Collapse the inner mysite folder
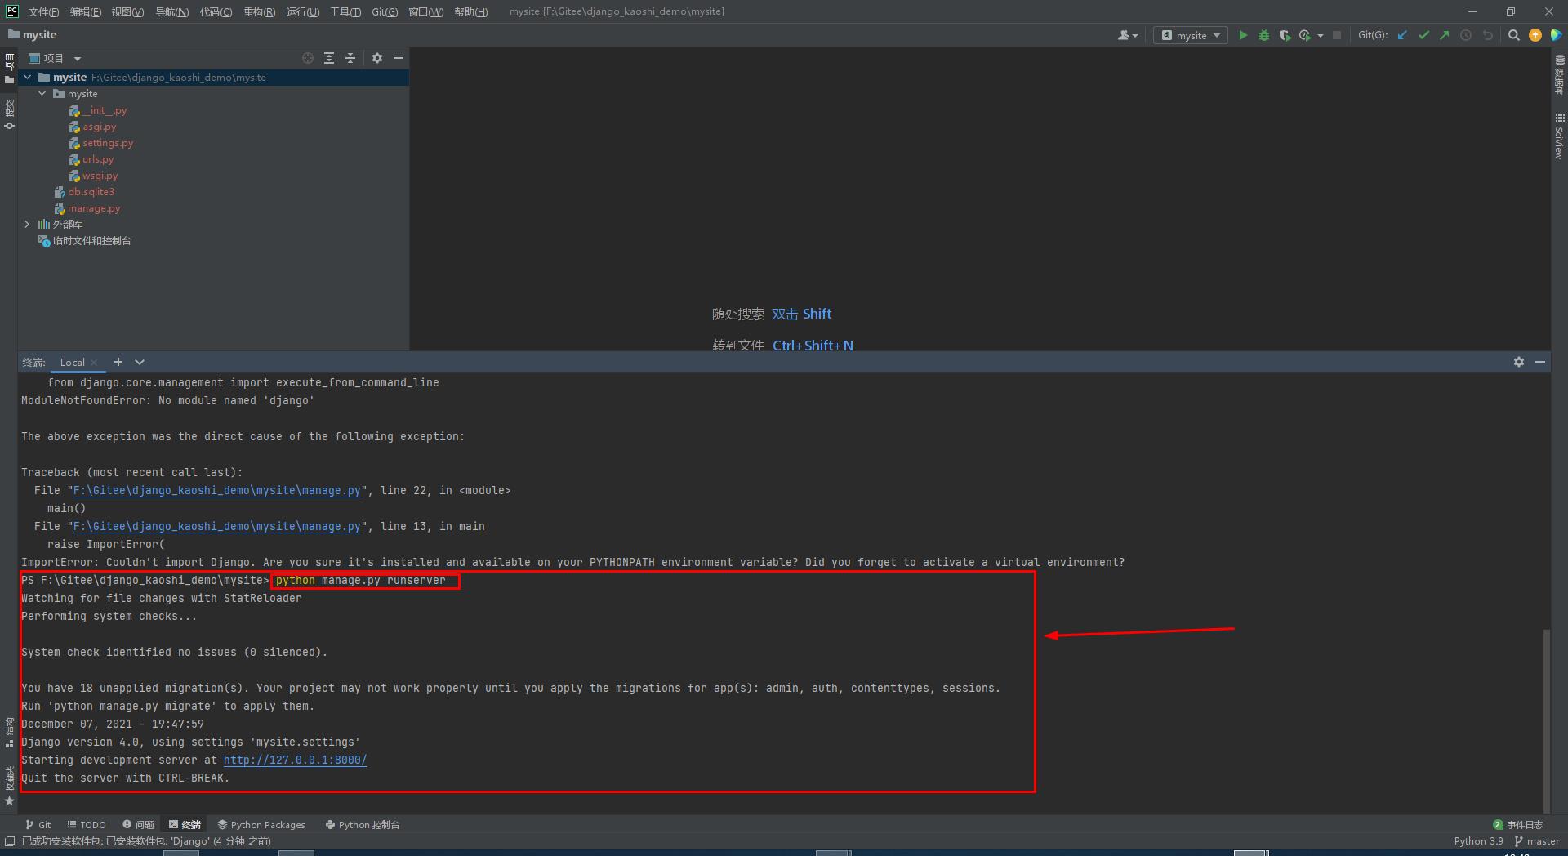The image size is (1568, 856). [x=42, y=93]
